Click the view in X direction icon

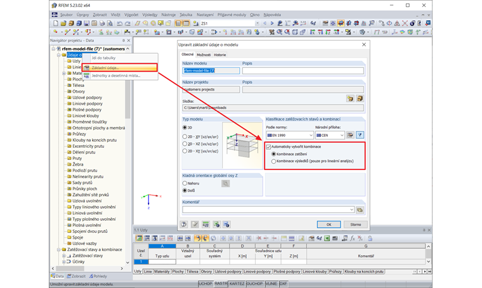coord(312,32)
